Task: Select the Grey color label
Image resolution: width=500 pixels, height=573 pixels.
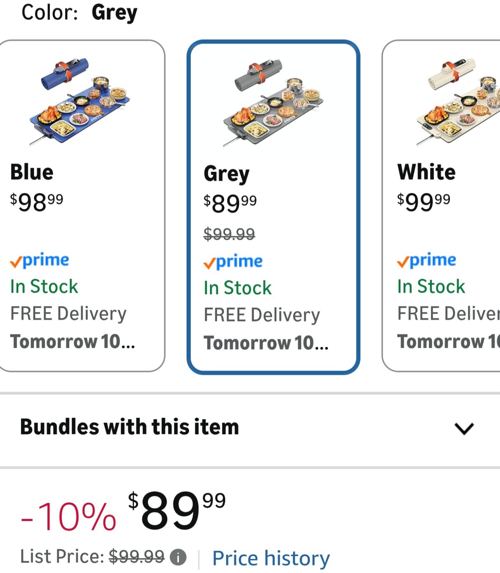Action: (x=226, y=174)
